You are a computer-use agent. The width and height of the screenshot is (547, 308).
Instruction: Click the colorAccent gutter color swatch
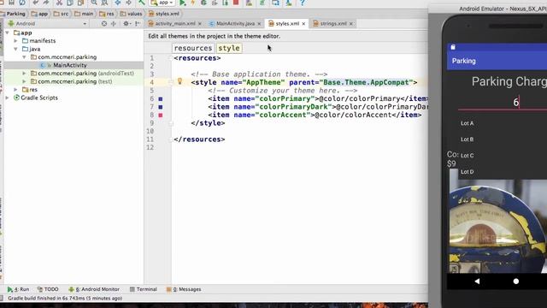[x=161, y=115]
